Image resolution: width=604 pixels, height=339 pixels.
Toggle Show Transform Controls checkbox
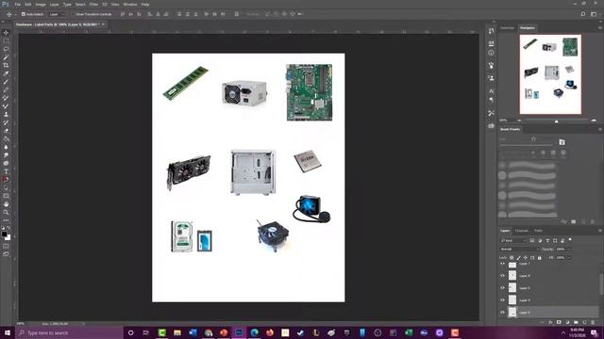pos(73,14)
